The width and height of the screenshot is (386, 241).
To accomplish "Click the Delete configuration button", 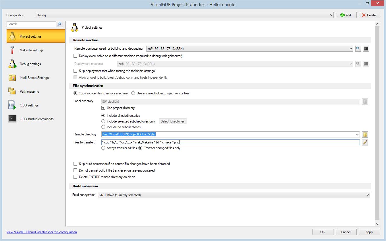I will 369,15.
